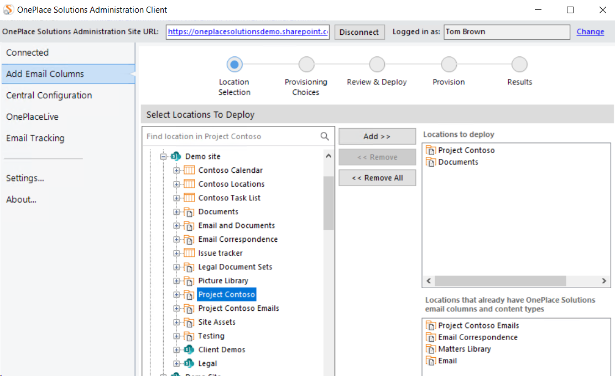Click the Email and Documents library icon
The height and width of the screenshot is (376, 615).
pos(189,226)
